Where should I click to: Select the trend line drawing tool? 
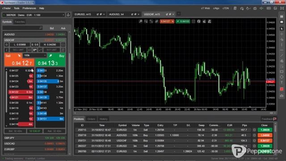pos(282,55)
